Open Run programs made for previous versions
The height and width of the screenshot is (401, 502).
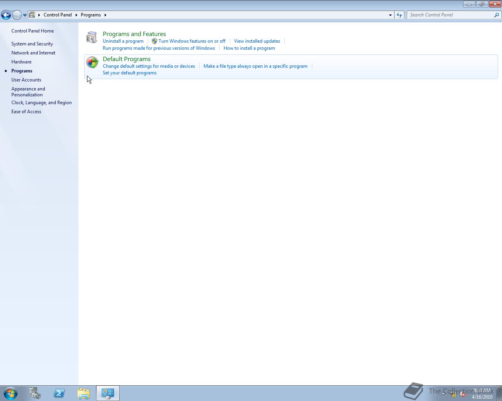[x=159, y=48]
